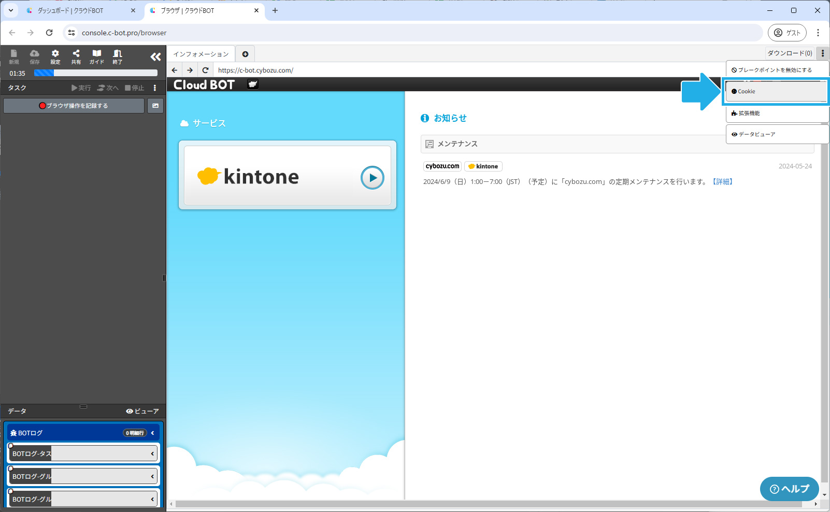
Task: Open Chrome's three-dot menu
Action: pos(818,33)
